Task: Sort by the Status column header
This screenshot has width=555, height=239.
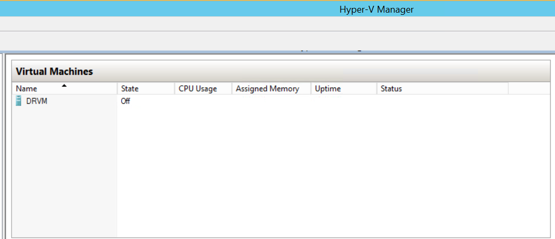Action: pos(391,89)
